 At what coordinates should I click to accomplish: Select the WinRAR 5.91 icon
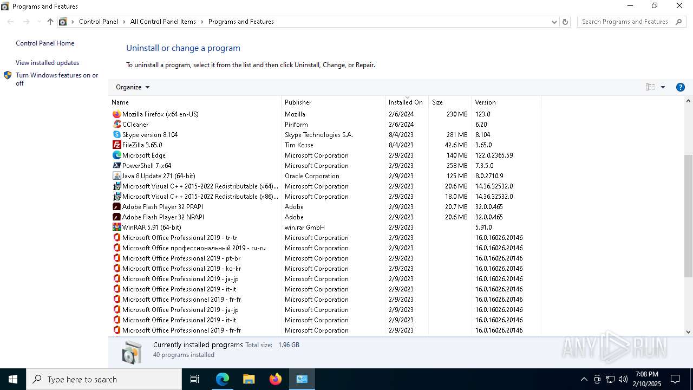click(x=116, y=227)
